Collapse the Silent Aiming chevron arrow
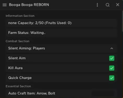Screen dimensions: 123x98 [112, 48]
